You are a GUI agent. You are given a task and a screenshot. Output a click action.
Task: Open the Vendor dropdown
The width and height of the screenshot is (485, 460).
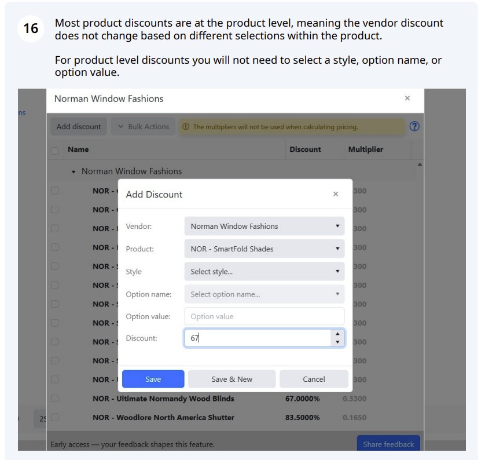point(264,226)
